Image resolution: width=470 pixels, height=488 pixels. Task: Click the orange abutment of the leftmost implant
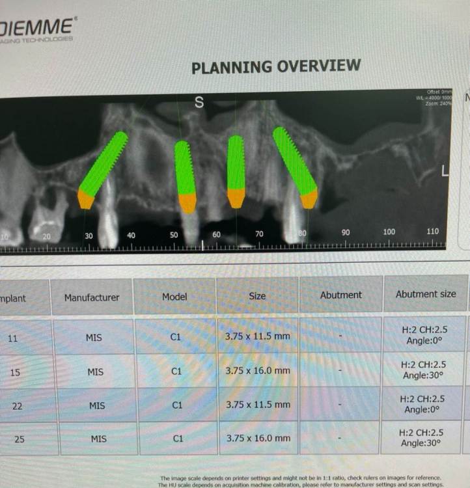[x=85, y=199]
